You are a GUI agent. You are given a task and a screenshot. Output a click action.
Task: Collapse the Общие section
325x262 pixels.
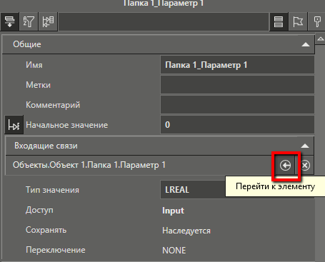point(306,44)
